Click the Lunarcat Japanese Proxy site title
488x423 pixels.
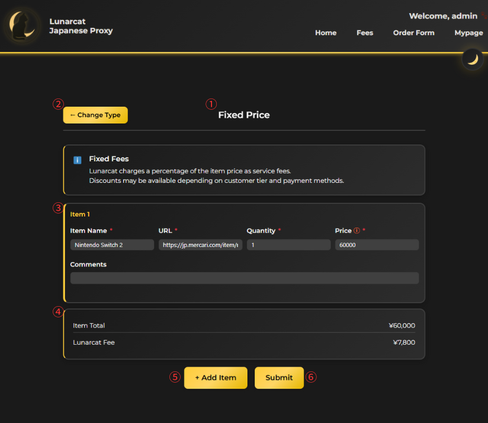pos(81,26)
